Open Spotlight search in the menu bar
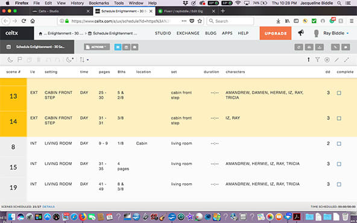 [340, 3]
